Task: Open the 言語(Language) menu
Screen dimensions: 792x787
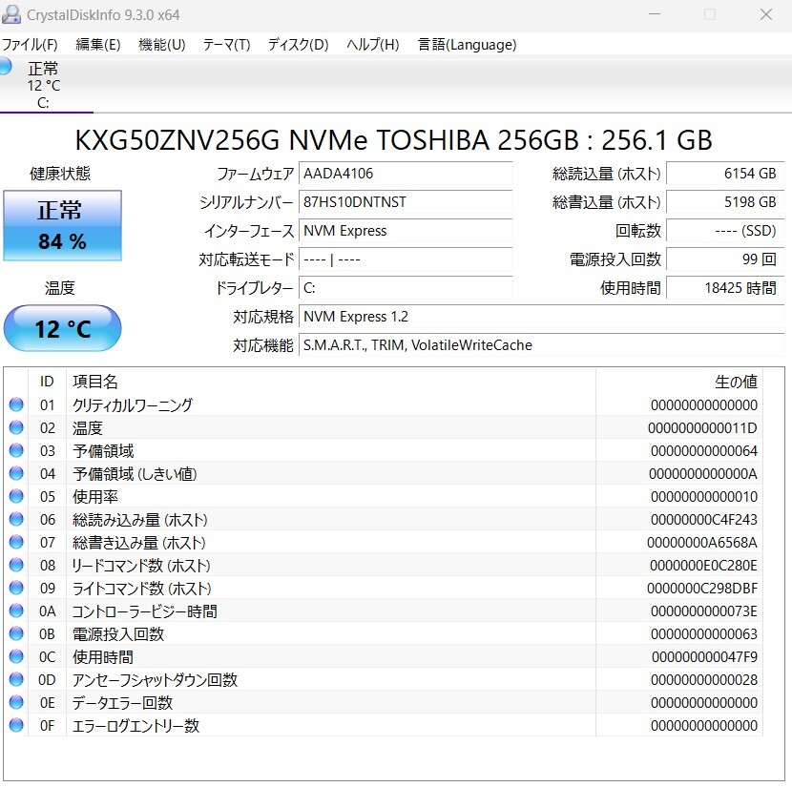Action: 466,44
